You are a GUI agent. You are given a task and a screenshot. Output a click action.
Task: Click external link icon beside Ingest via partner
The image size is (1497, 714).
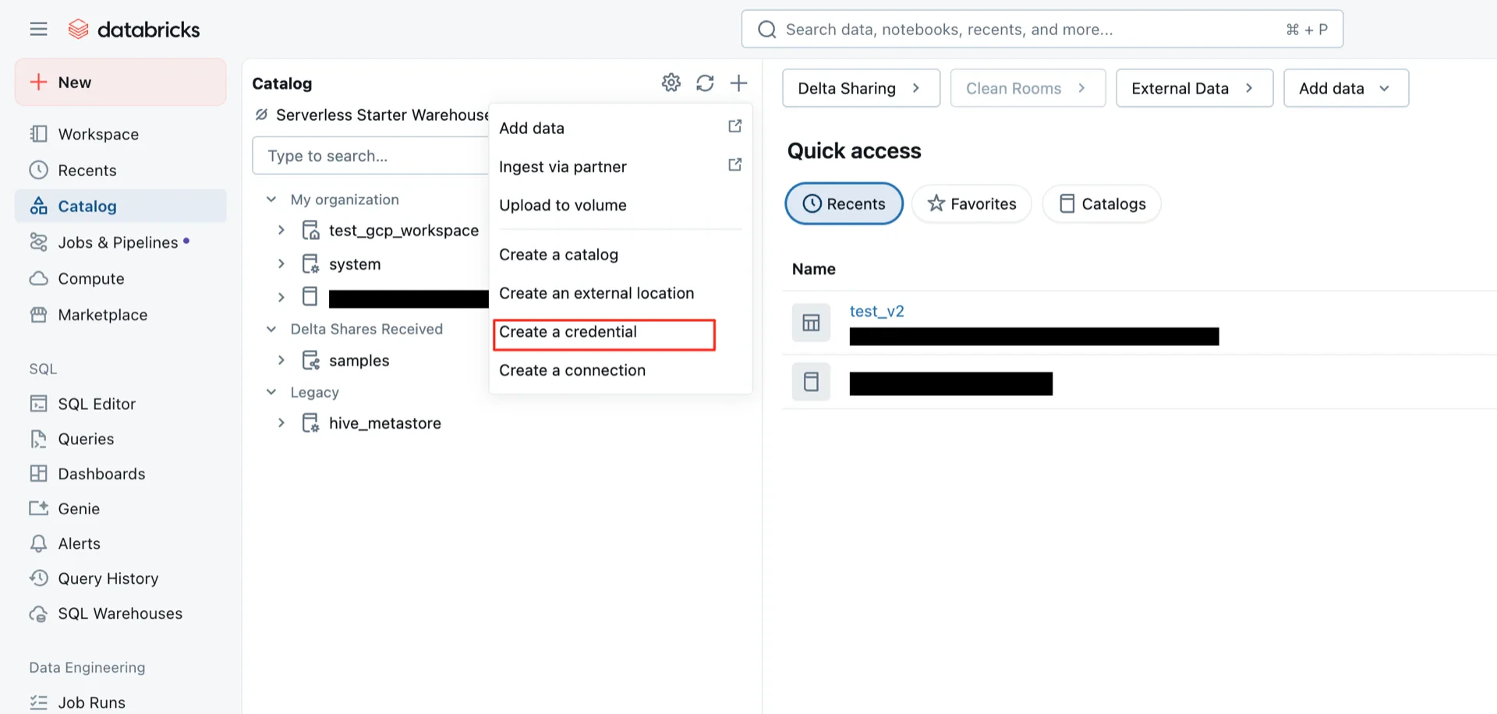click(734, 164)
